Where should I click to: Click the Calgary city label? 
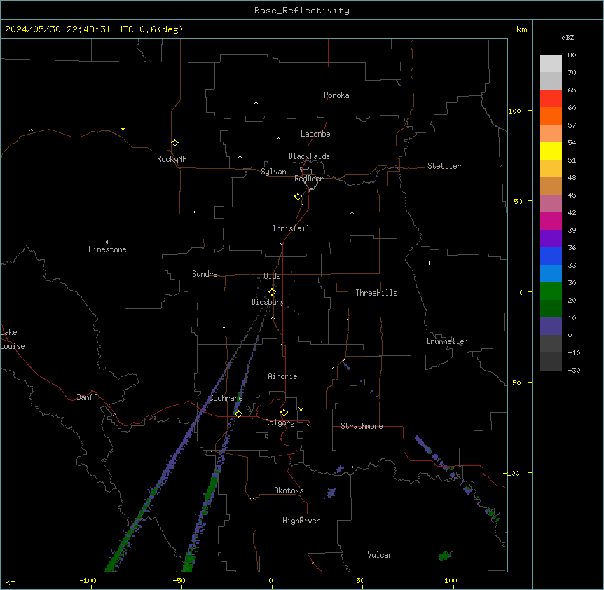click(x=280, y=423)
